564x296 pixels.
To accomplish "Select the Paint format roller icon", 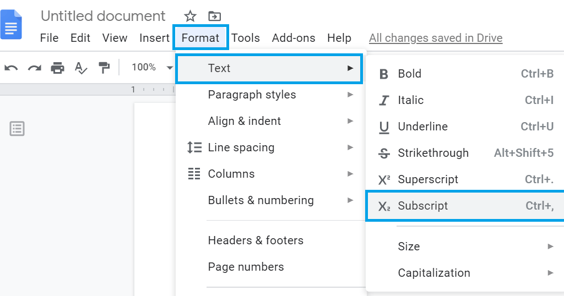I will [104, 68].
